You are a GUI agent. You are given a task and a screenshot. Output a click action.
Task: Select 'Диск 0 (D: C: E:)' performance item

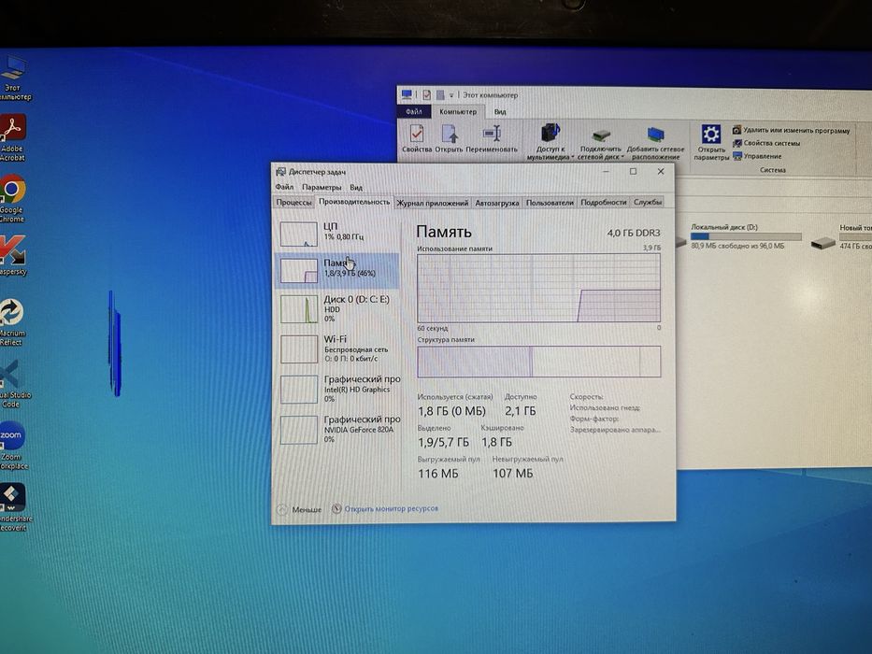(337, 309)
